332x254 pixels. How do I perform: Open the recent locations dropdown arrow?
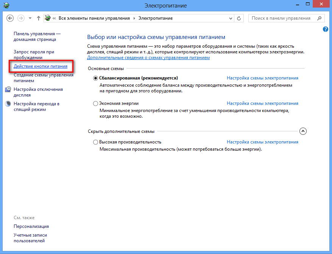click(30, 18)
